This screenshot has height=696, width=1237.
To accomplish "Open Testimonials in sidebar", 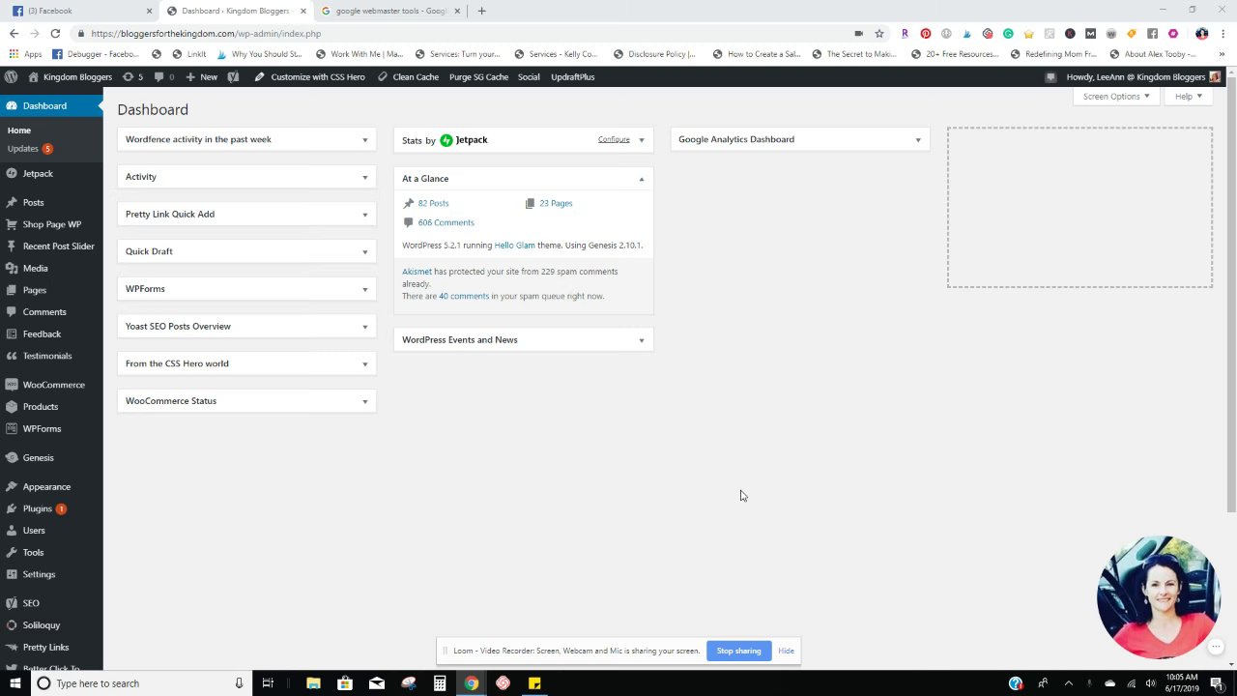I will (51, 356).
